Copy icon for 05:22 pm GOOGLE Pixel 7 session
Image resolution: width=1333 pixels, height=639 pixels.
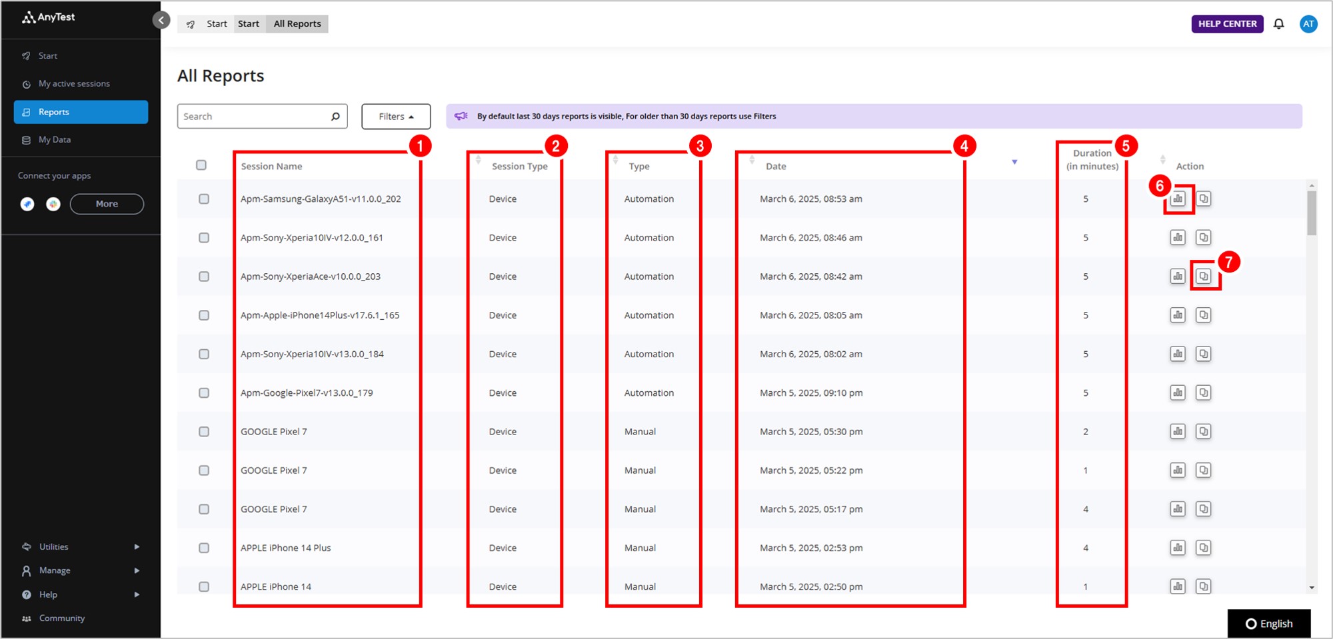[1203, 470]
